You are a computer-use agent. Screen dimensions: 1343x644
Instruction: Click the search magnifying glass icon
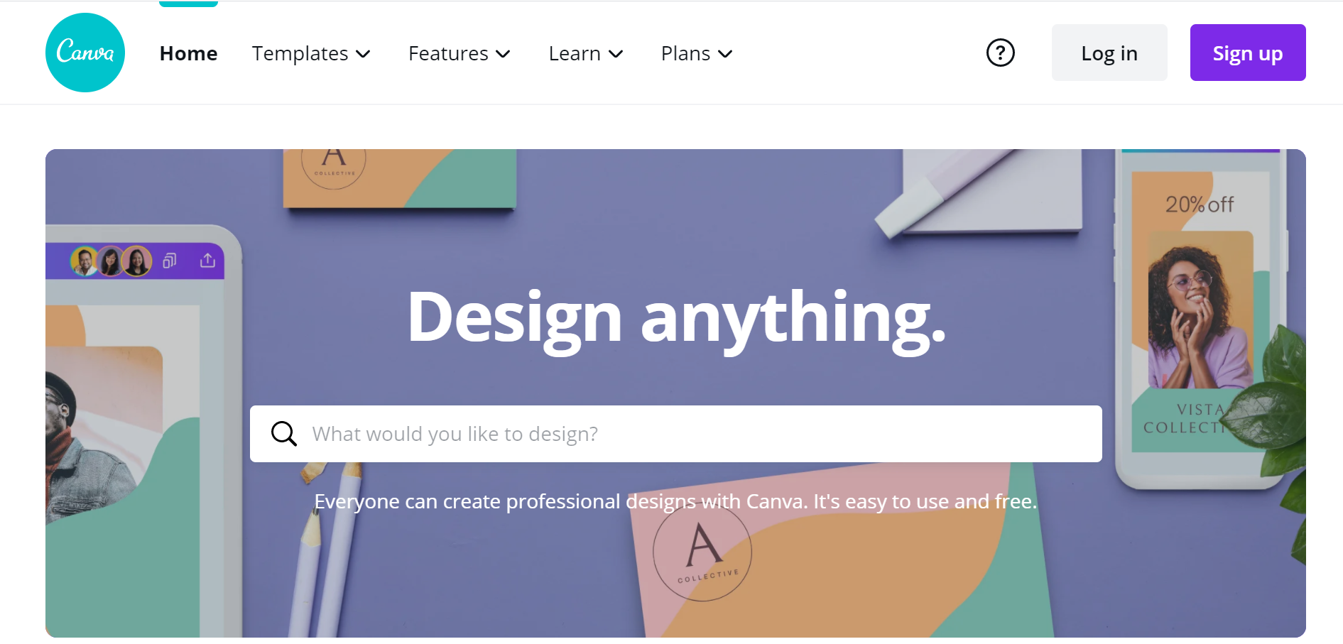coord(284,433)
